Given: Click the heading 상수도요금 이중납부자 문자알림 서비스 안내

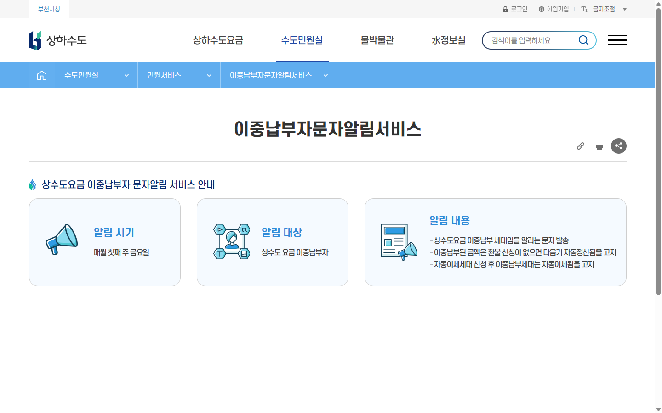Looking at the screenshot, I should 128,184.
